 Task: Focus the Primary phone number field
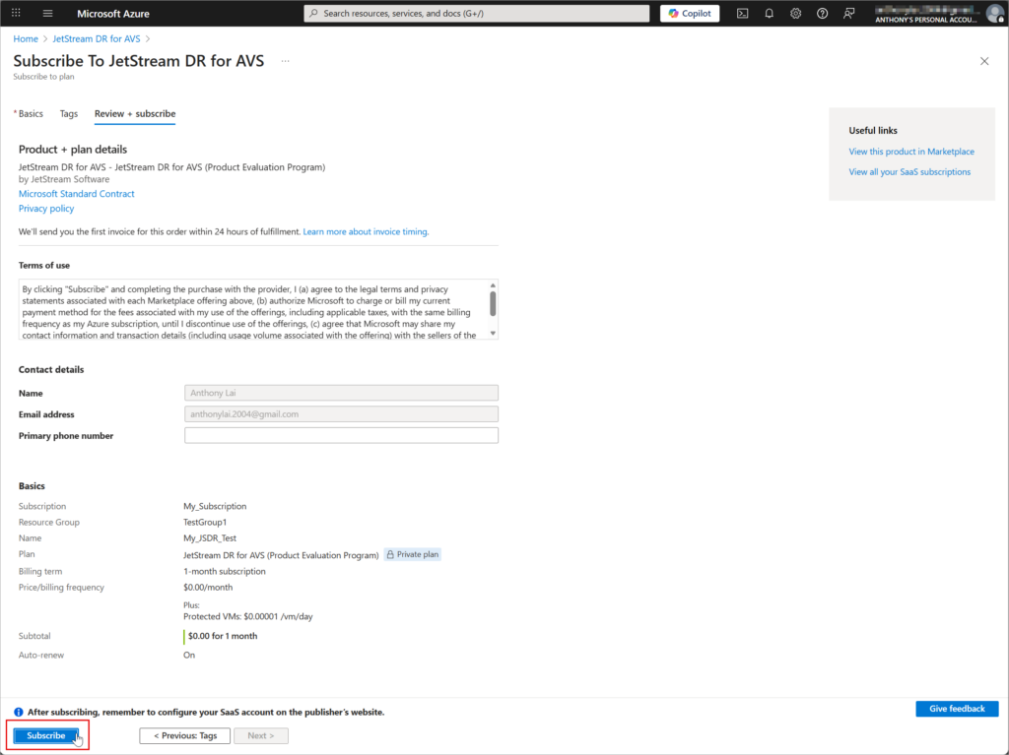(x=341, y=436)
